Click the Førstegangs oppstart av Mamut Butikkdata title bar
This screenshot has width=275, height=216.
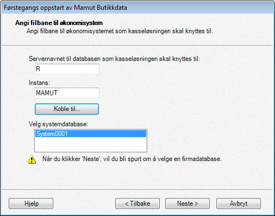137,8
